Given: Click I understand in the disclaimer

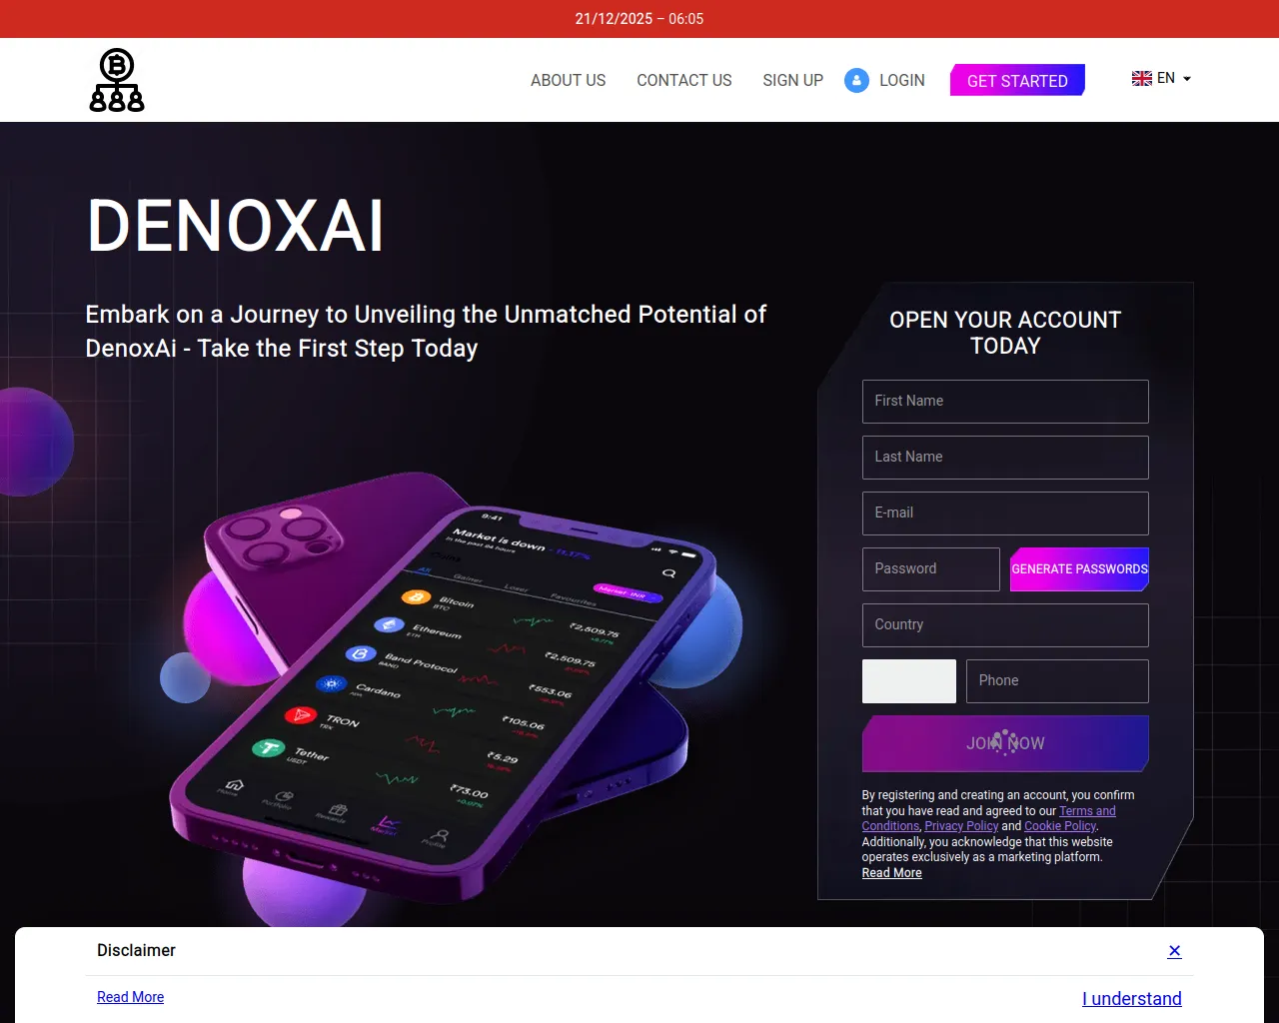Looking at the screenshot, I should click(1132, 999).
